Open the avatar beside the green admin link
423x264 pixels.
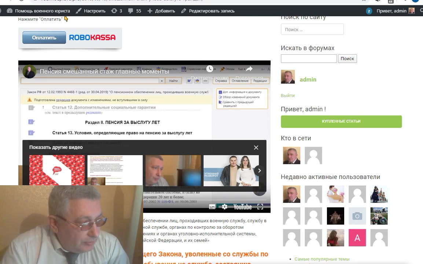288,77
